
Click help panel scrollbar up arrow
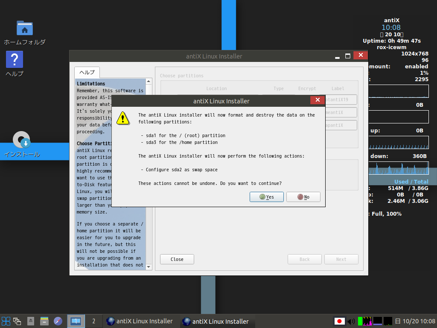coord(149,82)
